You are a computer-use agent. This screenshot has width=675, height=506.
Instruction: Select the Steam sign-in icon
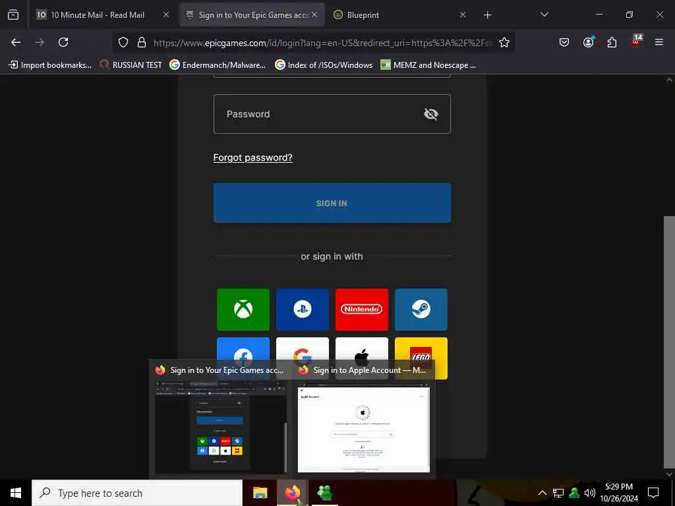point(421,310)
